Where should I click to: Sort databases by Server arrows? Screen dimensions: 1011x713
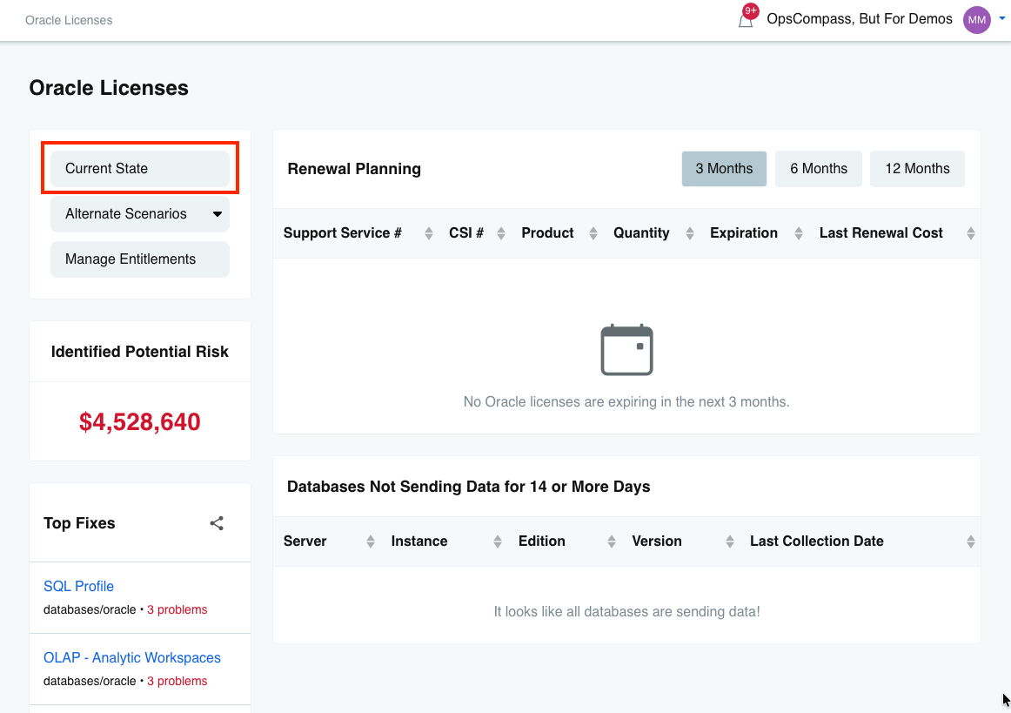[x=370, y=542]
